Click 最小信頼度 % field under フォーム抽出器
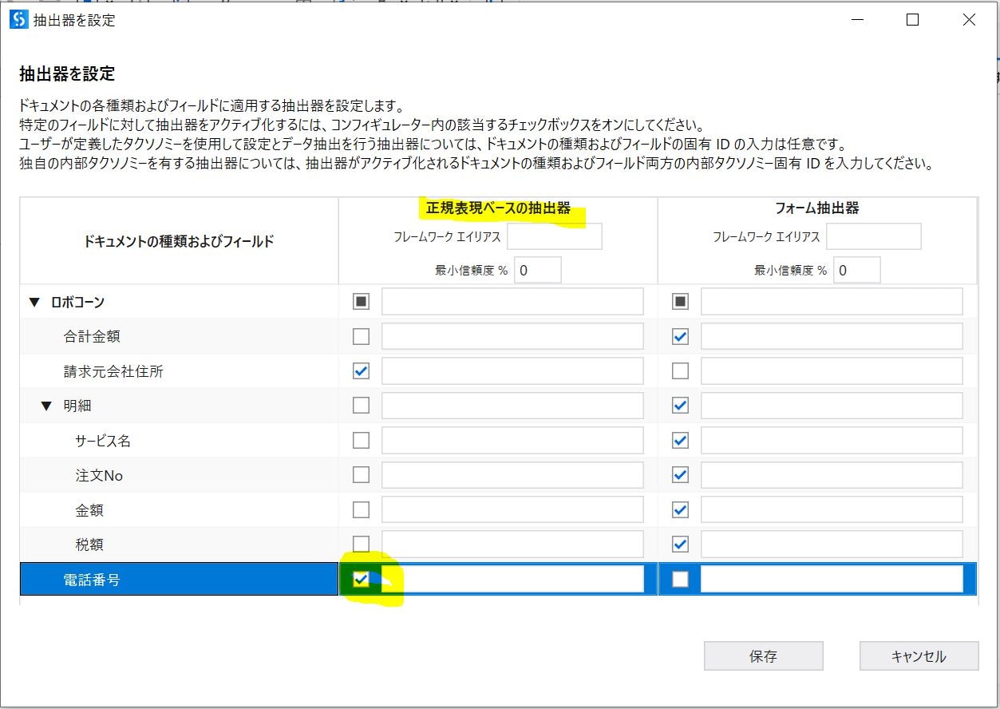Image resolution: width=1000 pixels, height=709 pixels. tap(856, 269)
